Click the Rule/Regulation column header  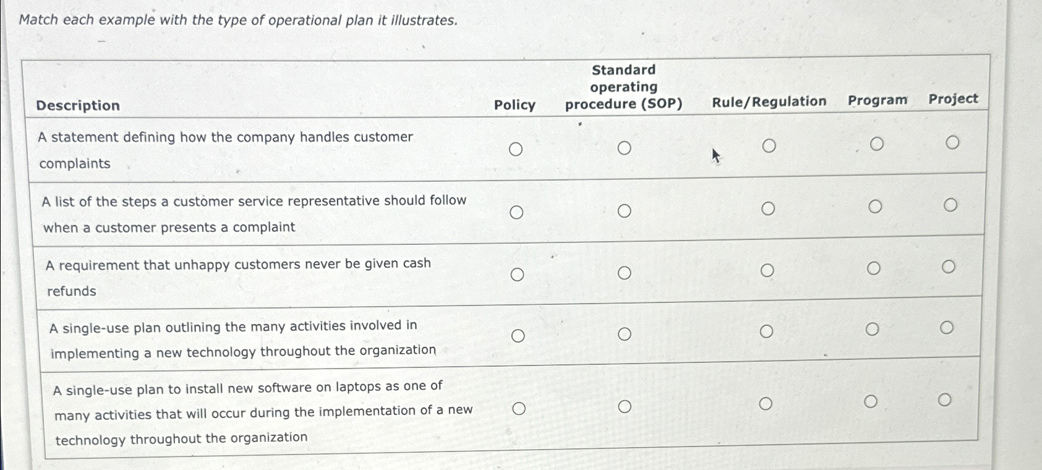[769, 101]
